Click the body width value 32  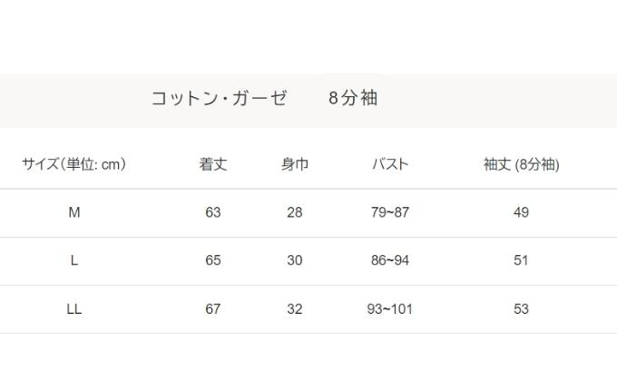pos(294,309)
